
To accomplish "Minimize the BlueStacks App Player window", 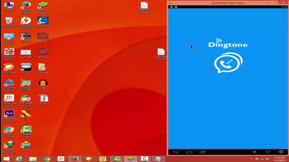I will click(x=269, y=2).
